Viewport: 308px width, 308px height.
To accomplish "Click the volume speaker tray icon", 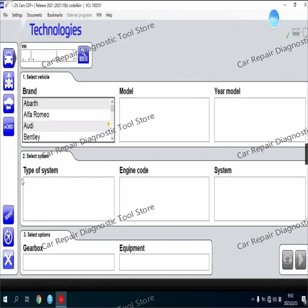I will [x=275, y=300].
